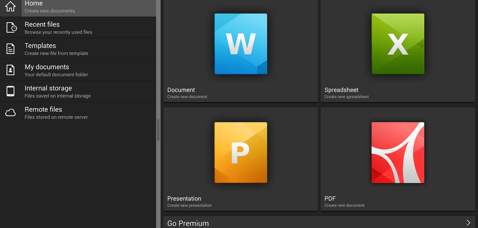This screenshot has width=478, height=228.
Task: Open the Remote files label
Action: pos(43,109)
